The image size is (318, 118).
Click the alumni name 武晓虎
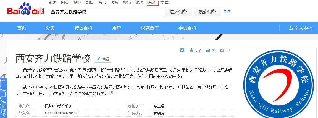point(159,113)
